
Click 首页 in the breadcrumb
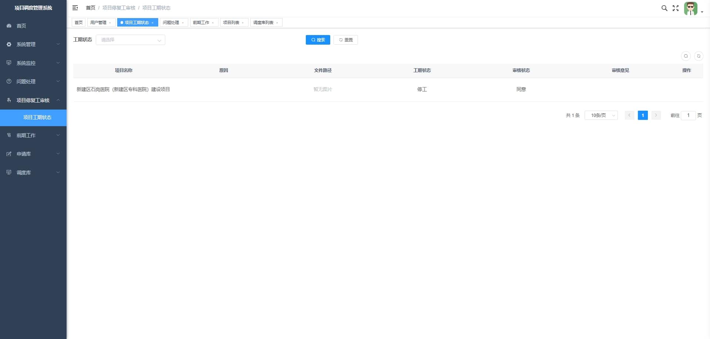click(x=91, y=8)
